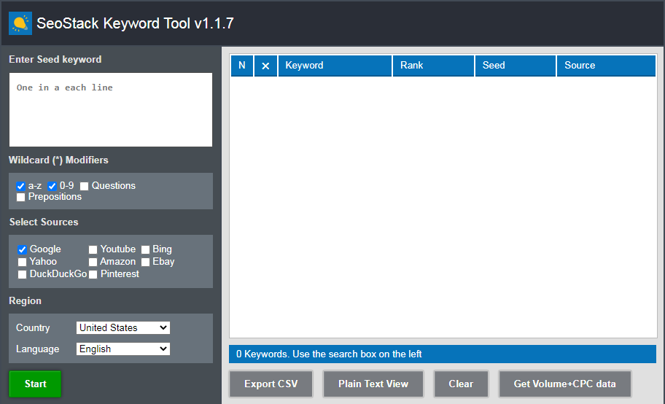Enable the Prepositions modifier checkbox

[x=20, y=197]
